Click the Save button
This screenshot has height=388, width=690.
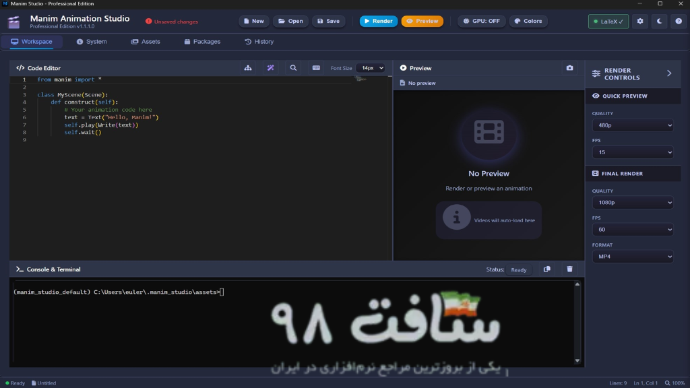tap(328, 21)
